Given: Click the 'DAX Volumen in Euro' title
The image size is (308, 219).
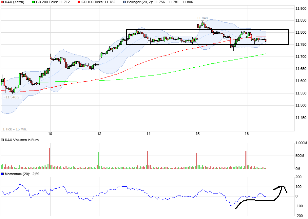Looking at the screenshot, I should [x=22, y=140].
